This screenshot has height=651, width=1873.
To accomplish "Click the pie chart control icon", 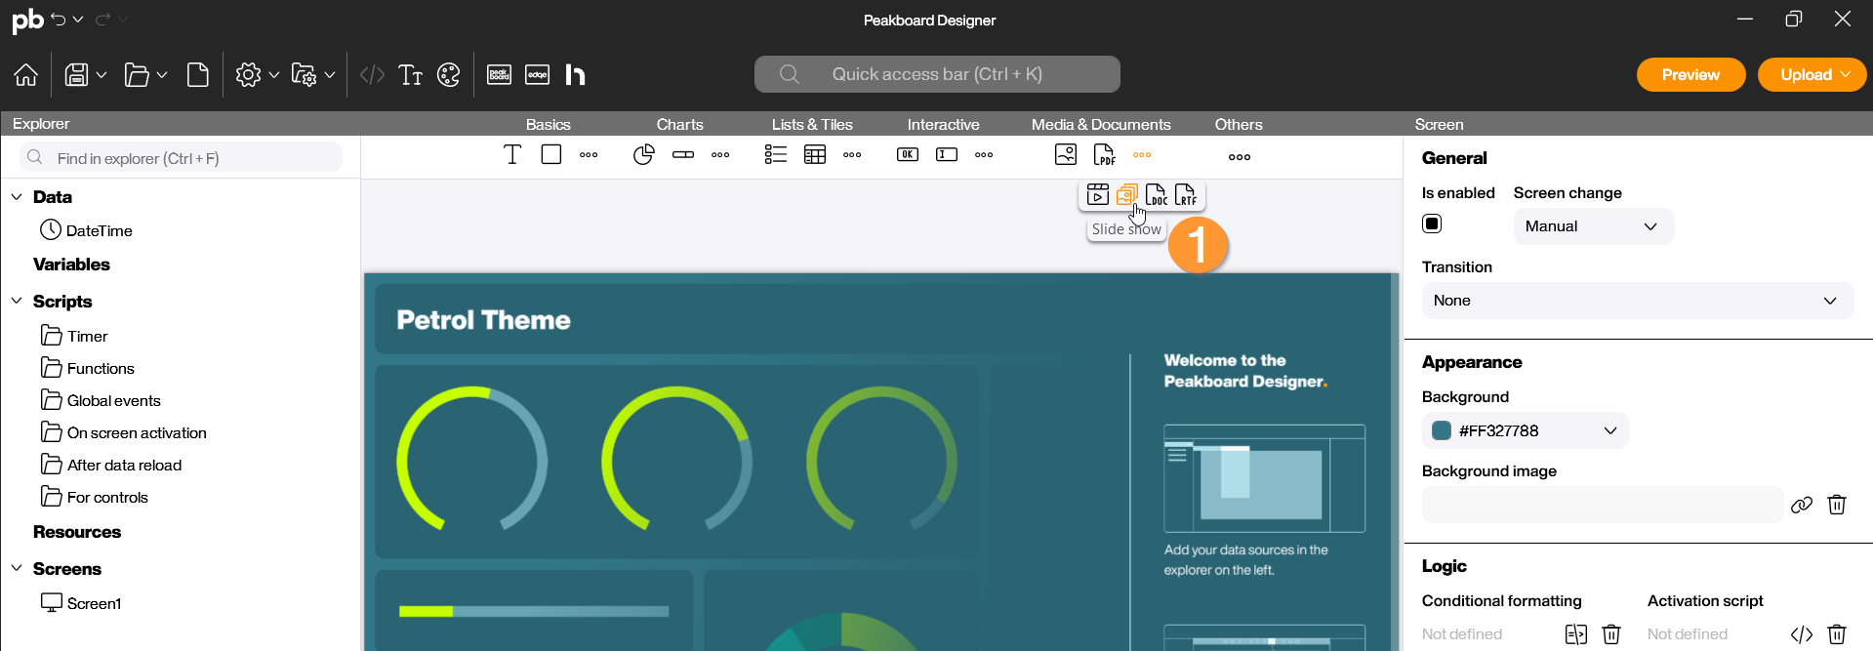I will 643,155.
